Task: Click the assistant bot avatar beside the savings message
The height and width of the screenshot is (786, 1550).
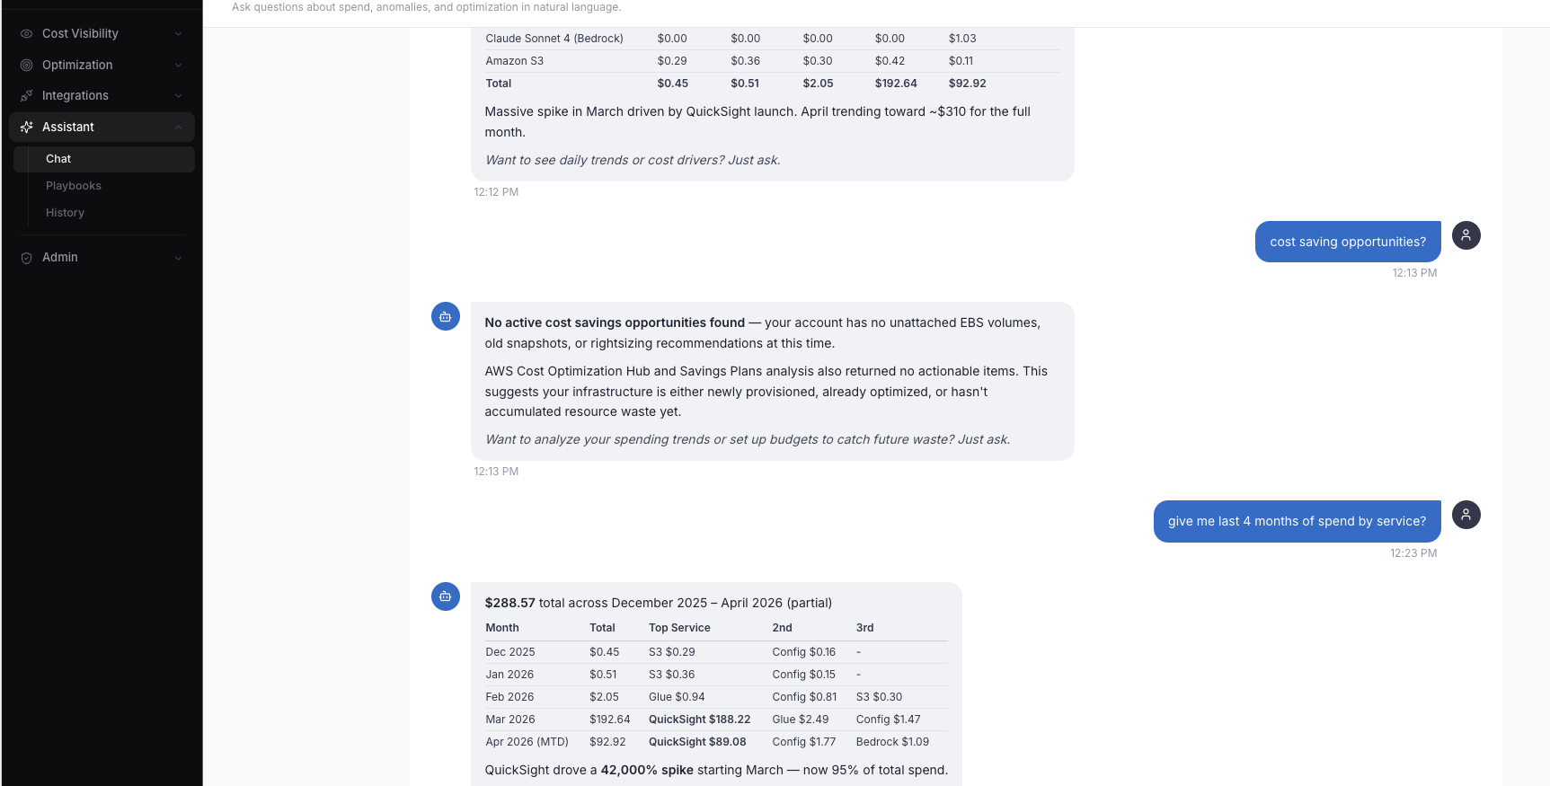Action: (x=445, y=316)
